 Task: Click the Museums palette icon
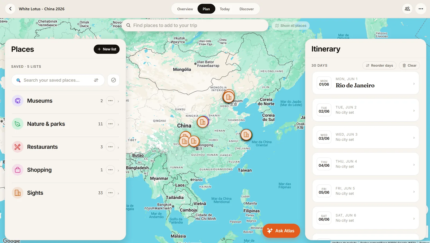[x=18, y=101]
